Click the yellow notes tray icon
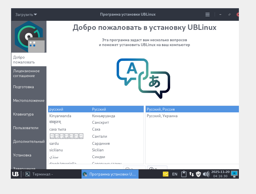The height and width of the screenshot is (194, 256). 165,174
